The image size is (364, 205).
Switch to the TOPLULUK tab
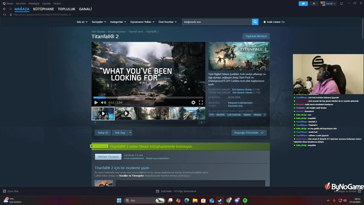coord(67,9)
